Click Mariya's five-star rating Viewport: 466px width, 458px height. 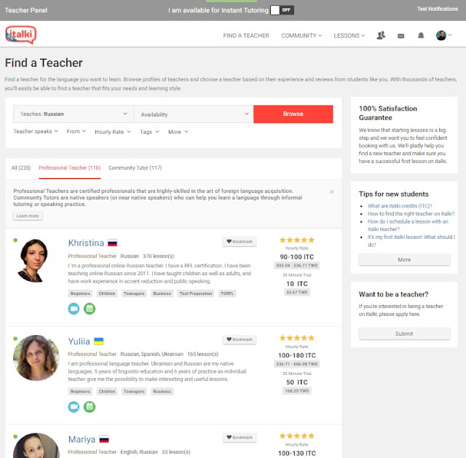tap(296, 435)
